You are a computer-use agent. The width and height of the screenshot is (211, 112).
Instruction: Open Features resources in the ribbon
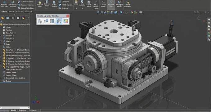(4, 4)
